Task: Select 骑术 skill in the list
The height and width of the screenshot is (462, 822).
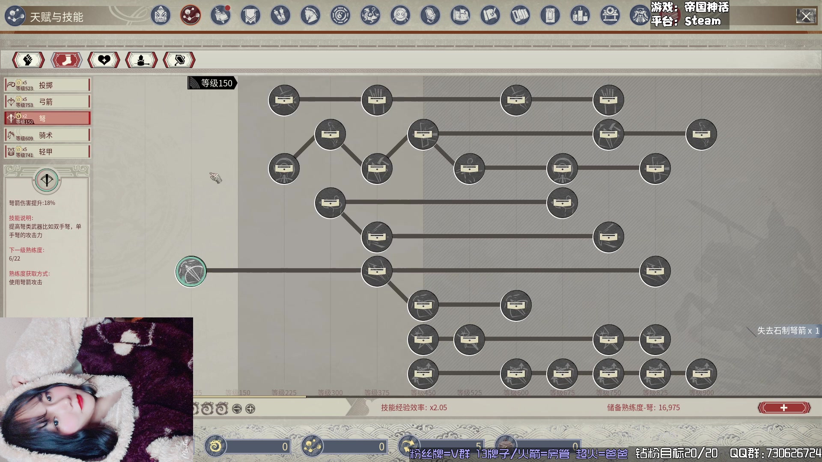Action: tap(47, 135)
